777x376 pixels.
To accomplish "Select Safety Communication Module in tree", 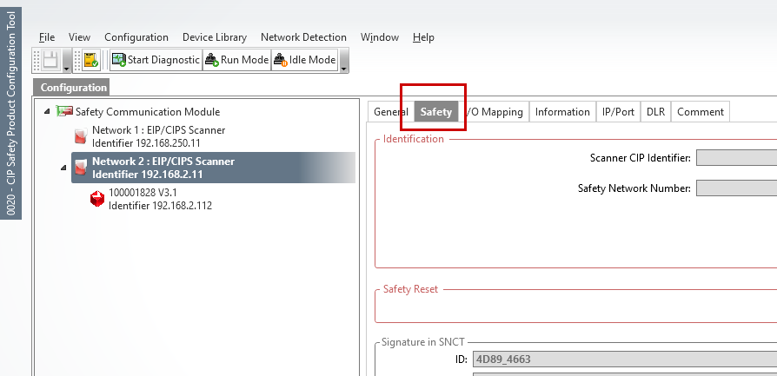I will coord(148,112).
